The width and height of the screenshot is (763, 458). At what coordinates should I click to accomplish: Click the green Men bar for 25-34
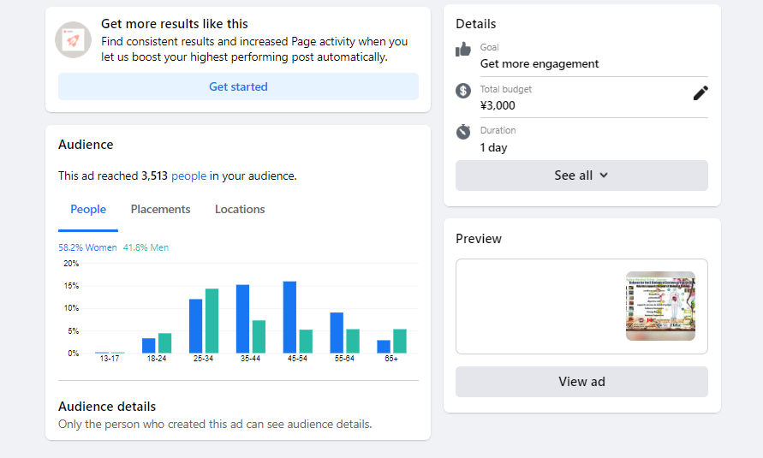click(212, 321)
